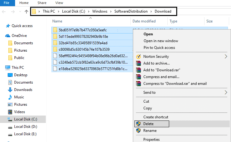Sort files by Date modified column
Viewport: 231px width, 142px height.
click(144, 21)
